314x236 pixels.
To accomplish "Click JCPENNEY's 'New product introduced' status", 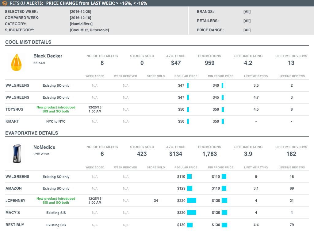I will pyautogui.click(x=56, y=201).
